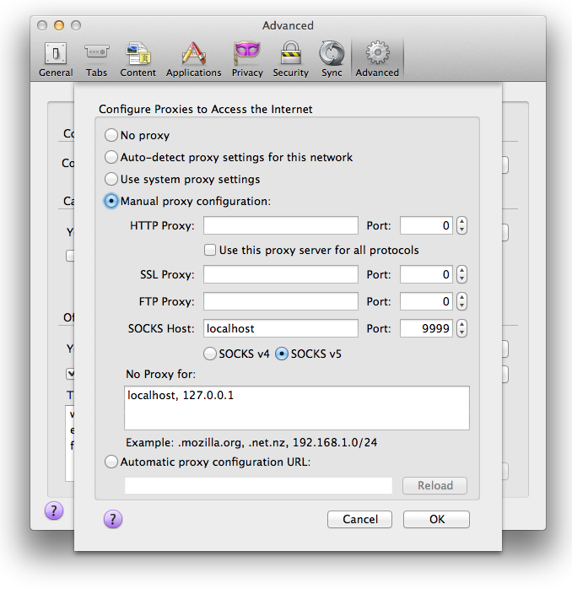The image size is (572, 589).
Task: Open the Sync preferences pane
Action: pos(332,58)
